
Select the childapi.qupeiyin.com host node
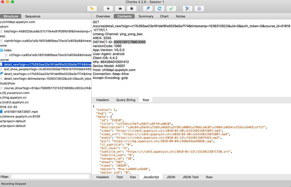tap(18, 22)
